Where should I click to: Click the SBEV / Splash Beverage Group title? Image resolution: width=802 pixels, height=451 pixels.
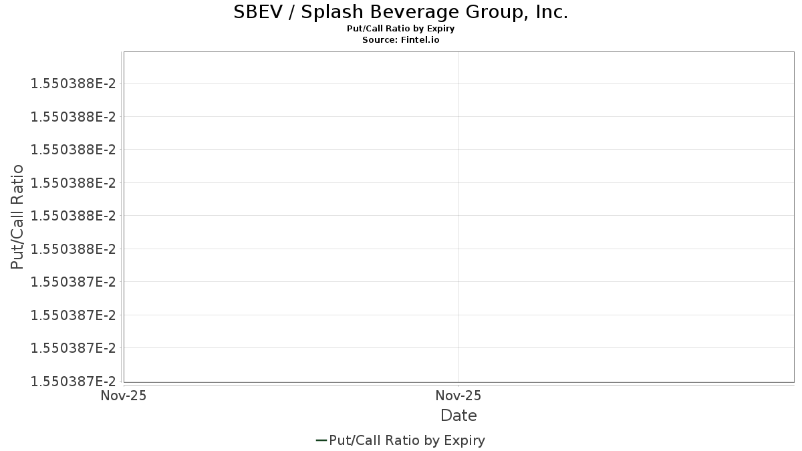tap(401, 12)
